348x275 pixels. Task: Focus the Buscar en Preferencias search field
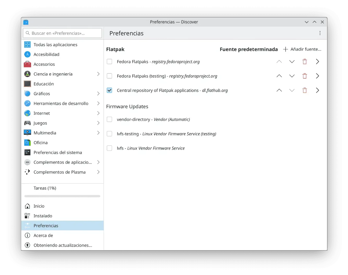point(62,33)
